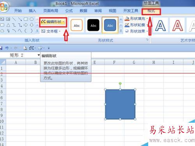
Task: Click the Name Box showing 矩形 2
Action: pyautogui.click(x=18, y=55)
